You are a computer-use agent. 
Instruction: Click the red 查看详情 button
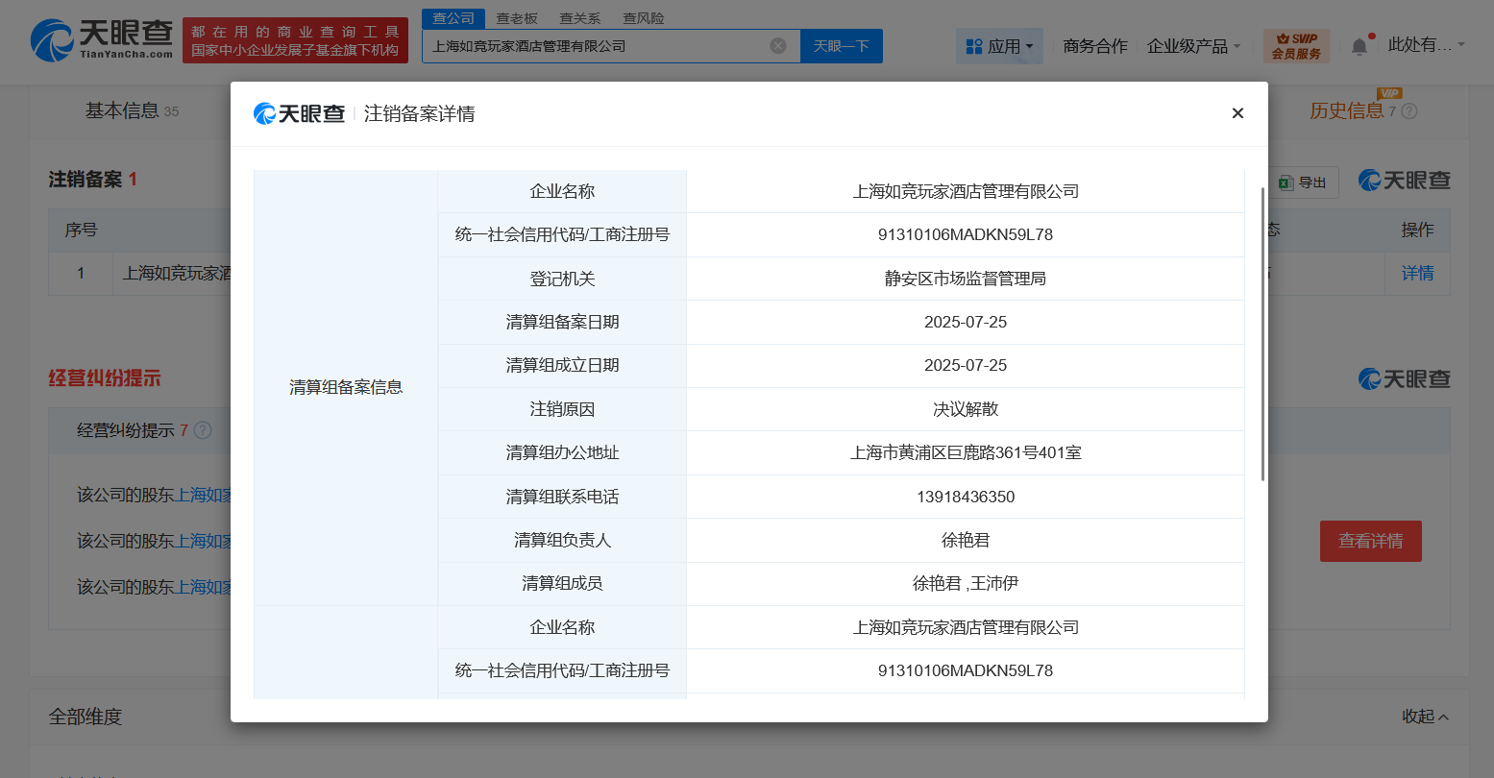[x=1370, y=542]
